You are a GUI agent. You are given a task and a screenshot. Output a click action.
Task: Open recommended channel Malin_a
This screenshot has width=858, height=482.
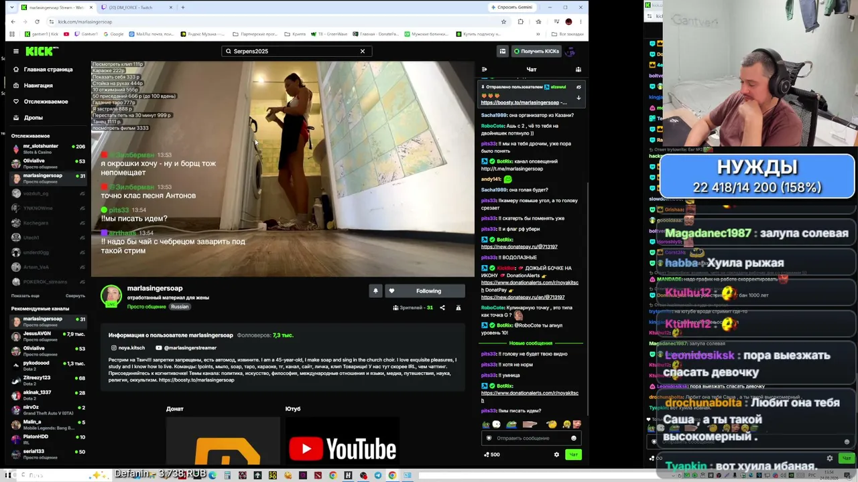[x=48, y=424]
